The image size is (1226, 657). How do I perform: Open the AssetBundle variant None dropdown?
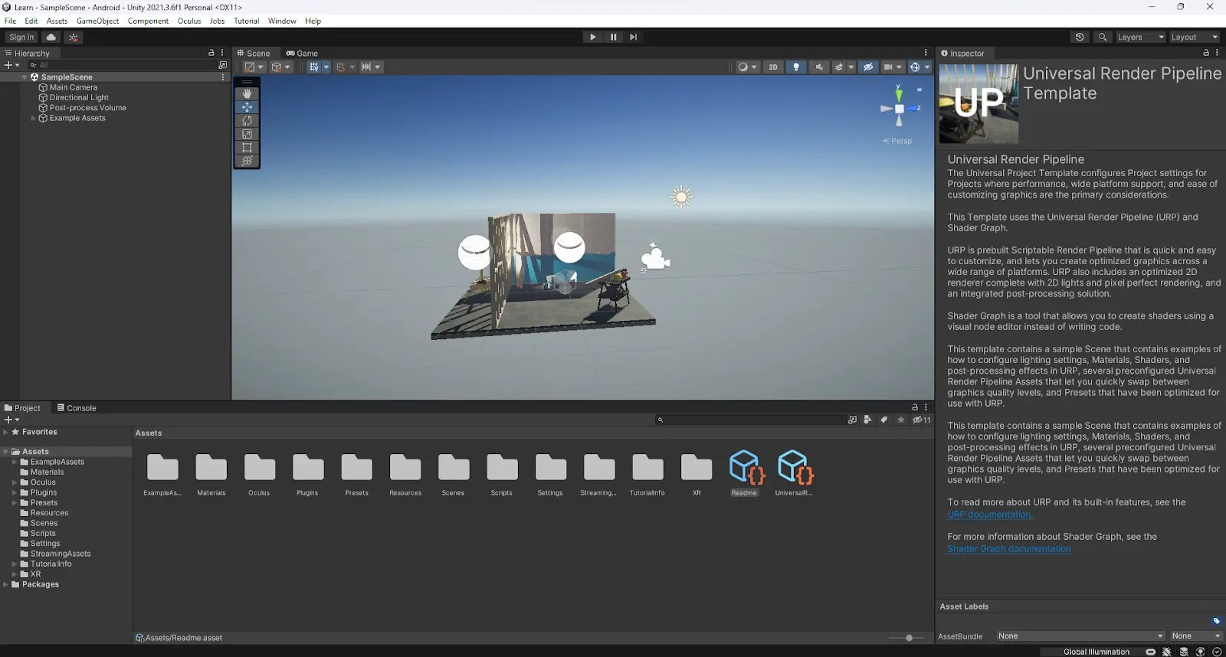coord(1196,636)
